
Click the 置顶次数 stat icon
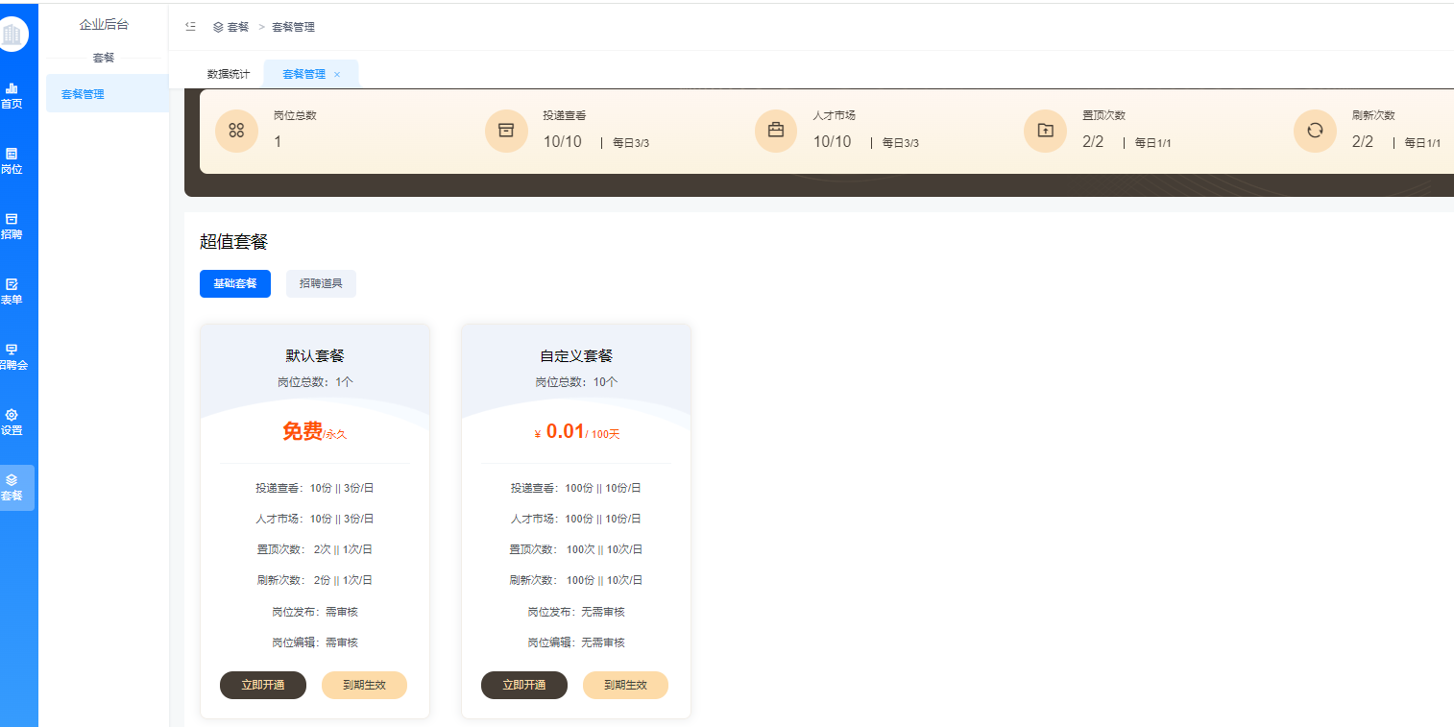[x=1045, y=131]
